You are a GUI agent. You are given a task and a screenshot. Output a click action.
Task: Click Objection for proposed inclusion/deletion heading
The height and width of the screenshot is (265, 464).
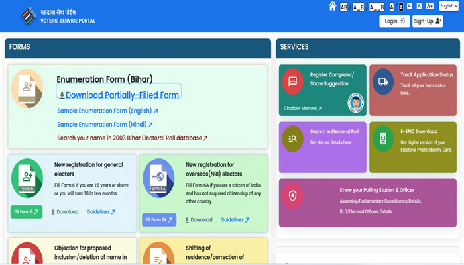[91, 252]
